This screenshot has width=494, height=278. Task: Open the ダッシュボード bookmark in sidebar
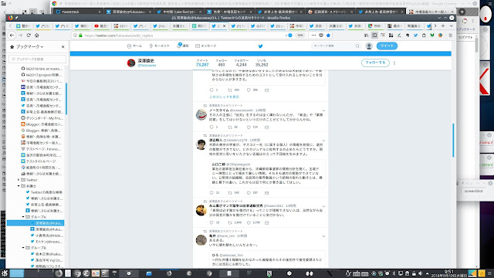click(x=42, y=118)
